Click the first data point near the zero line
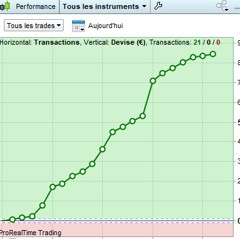The height and width of the screenshot is (239, 240). coord(12,219)
